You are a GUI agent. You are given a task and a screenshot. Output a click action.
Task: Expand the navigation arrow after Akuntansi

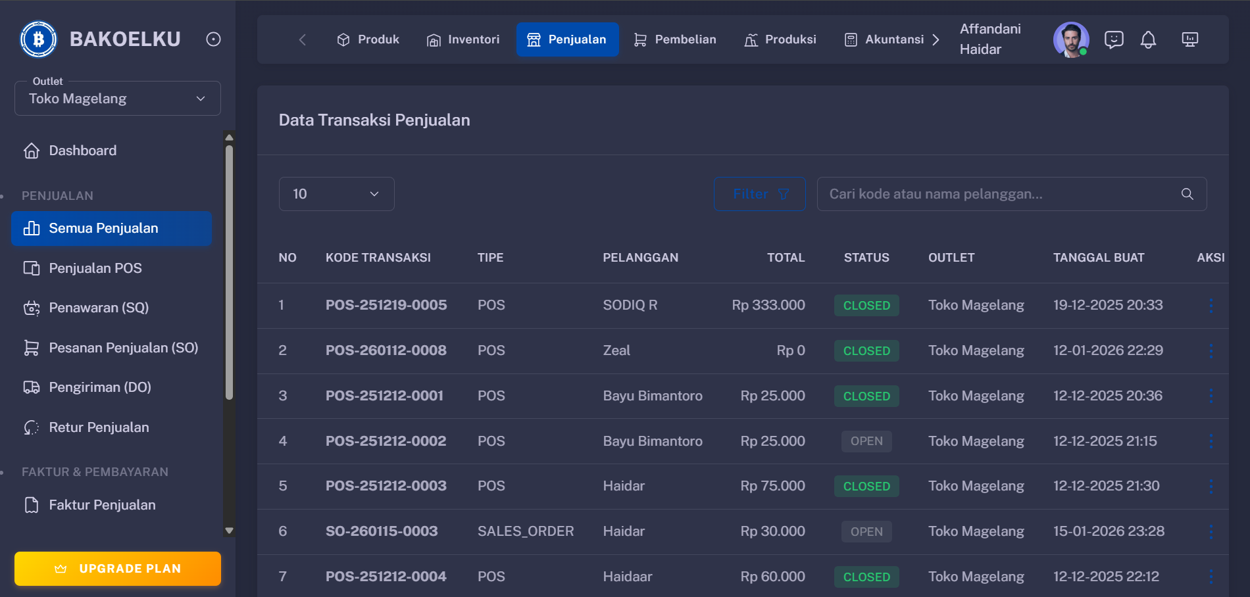[x=936, y=39]
